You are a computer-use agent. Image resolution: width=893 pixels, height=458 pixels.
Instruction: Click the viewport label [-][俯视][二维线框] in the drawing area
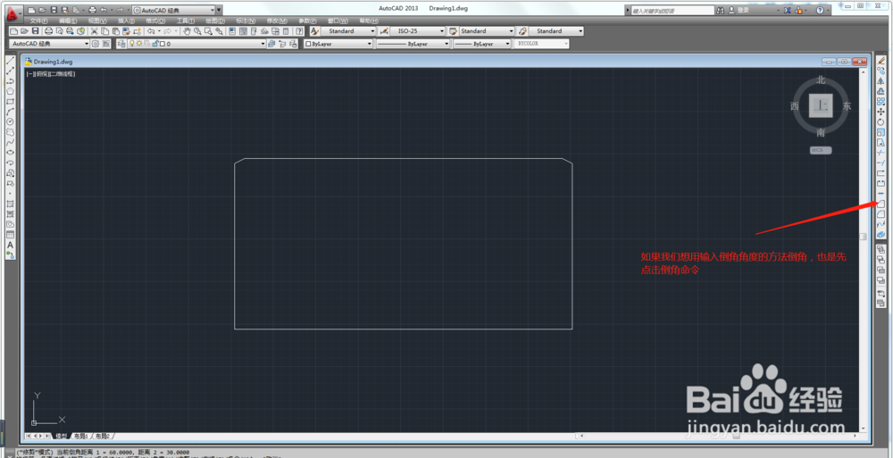coord(51,74)
